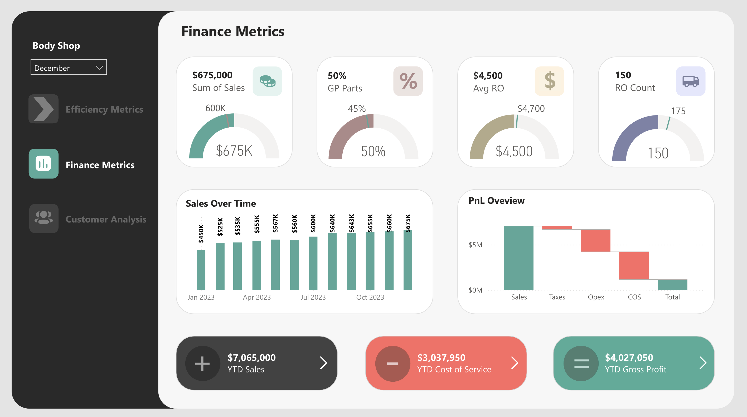Screen dimensions: 747x417
Task: Click the truck icon on RO Count card
Action: [x=690, y=81]
